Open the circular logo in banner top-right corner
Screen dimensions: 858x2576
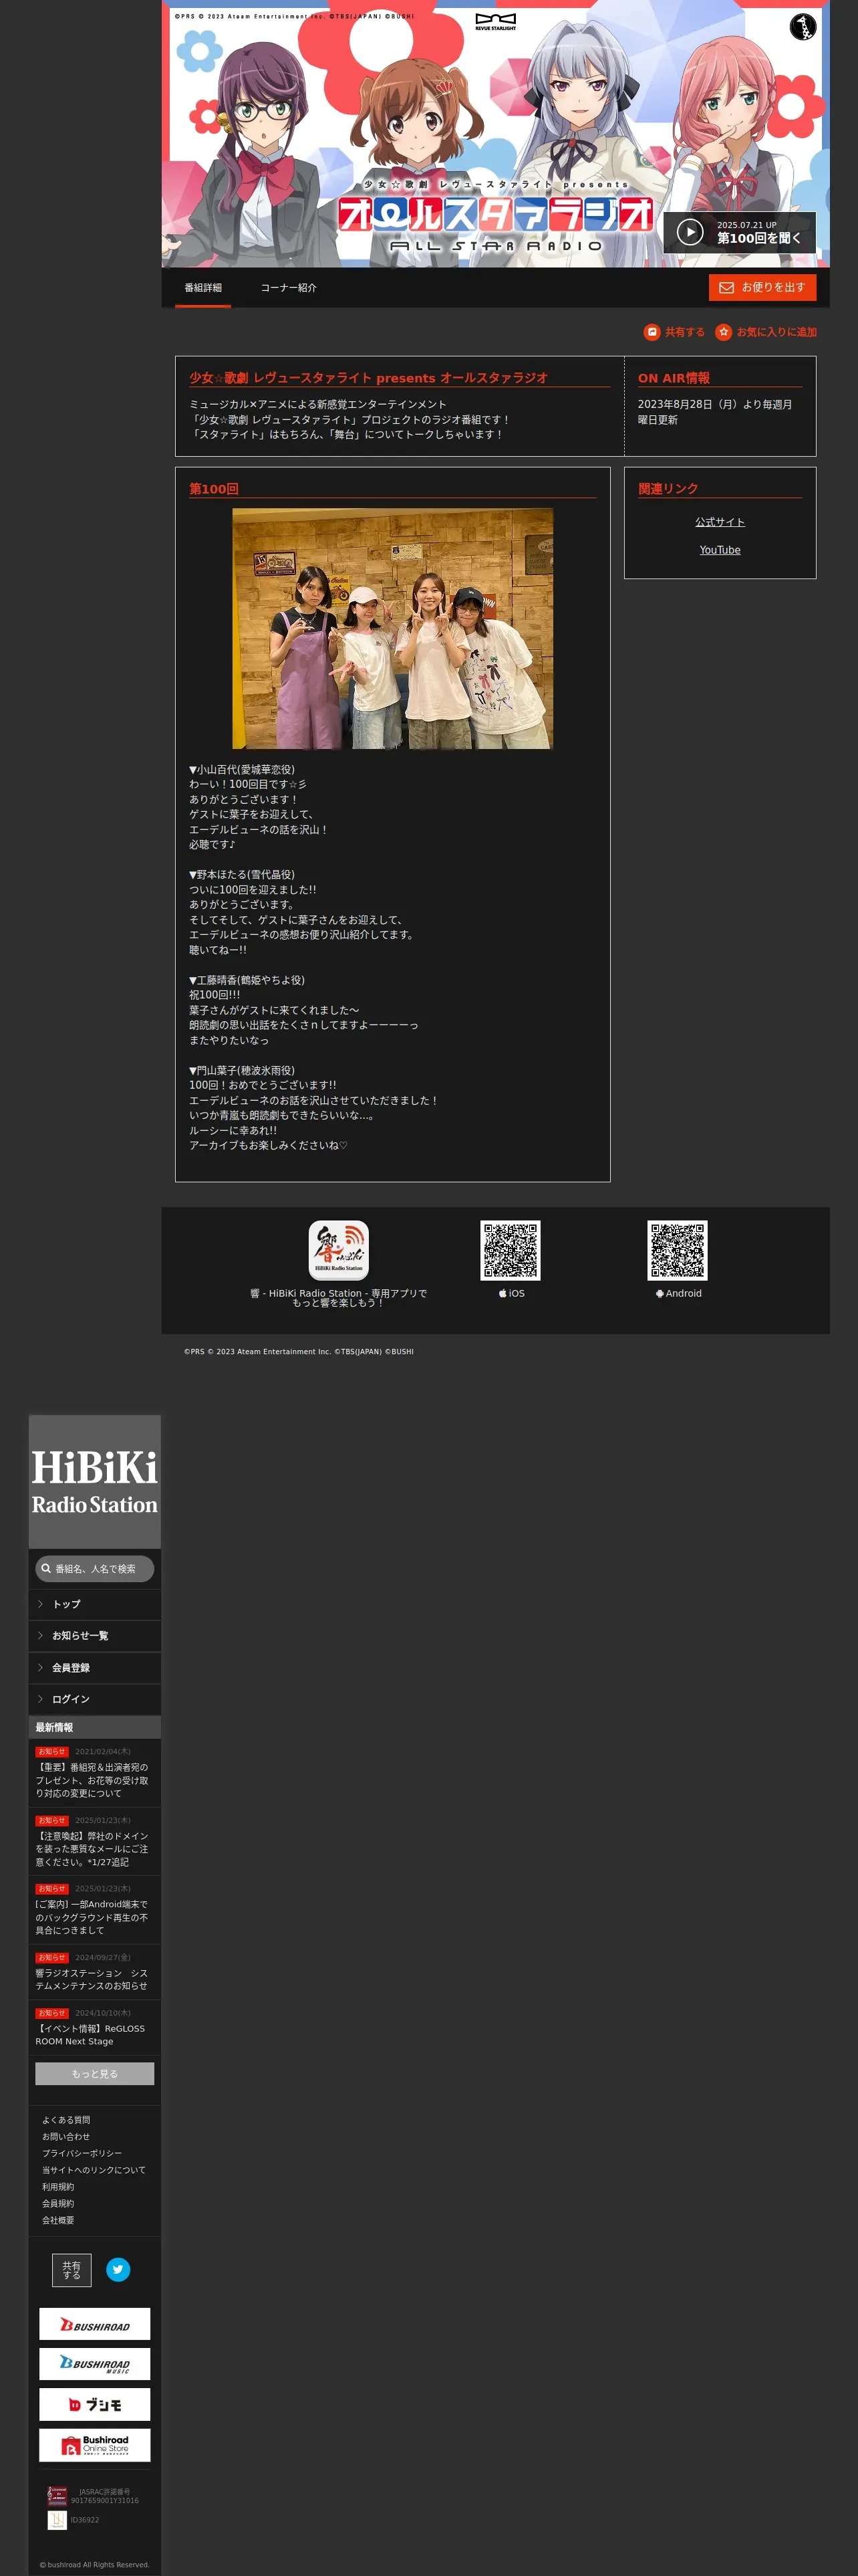[802, 26]
